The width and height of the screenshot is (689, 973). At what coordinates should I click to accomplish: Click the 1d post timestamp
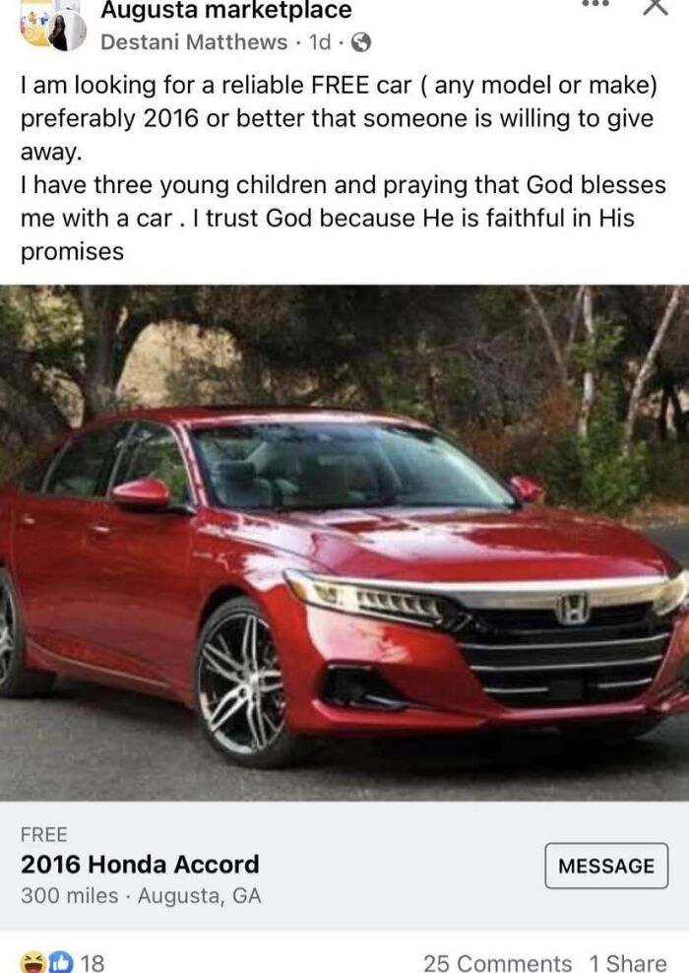(x=320, y=42)
